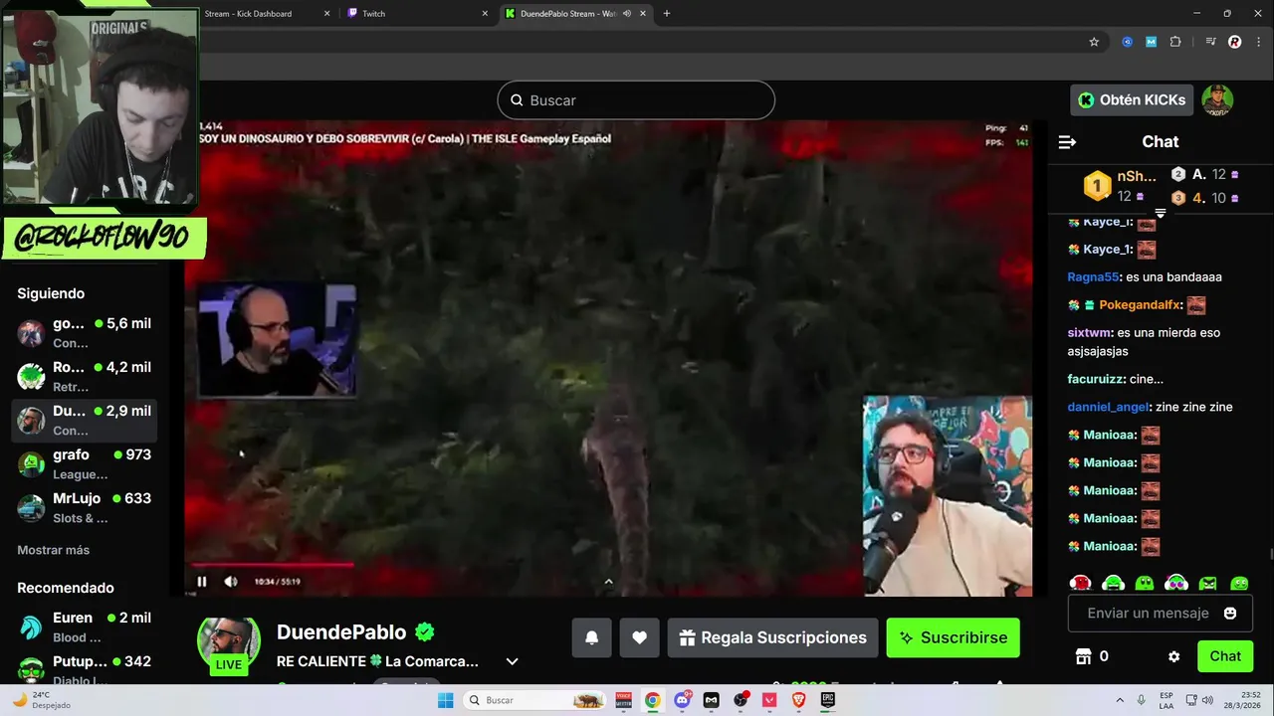Image resolution: width=1274 pixels, height=716 pixels.
Task: Expand the stream title details chevron
Action: pos(512,661)
